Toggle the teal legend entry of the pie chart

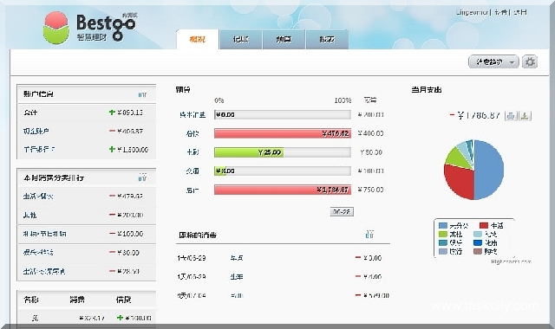click(450, 242)
